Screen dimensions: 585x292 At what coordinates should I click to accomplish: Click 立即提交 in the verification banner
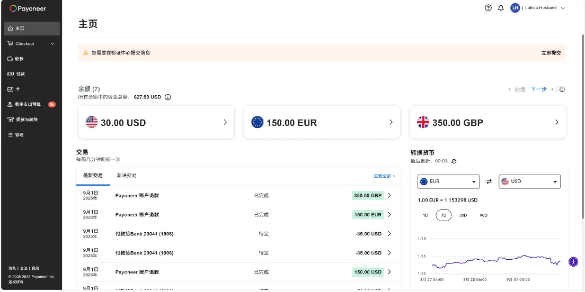pos(551,53)
